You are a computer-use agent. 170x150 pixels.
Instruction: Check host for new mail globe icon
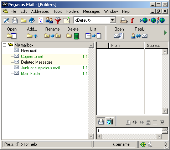pos(144,20)
